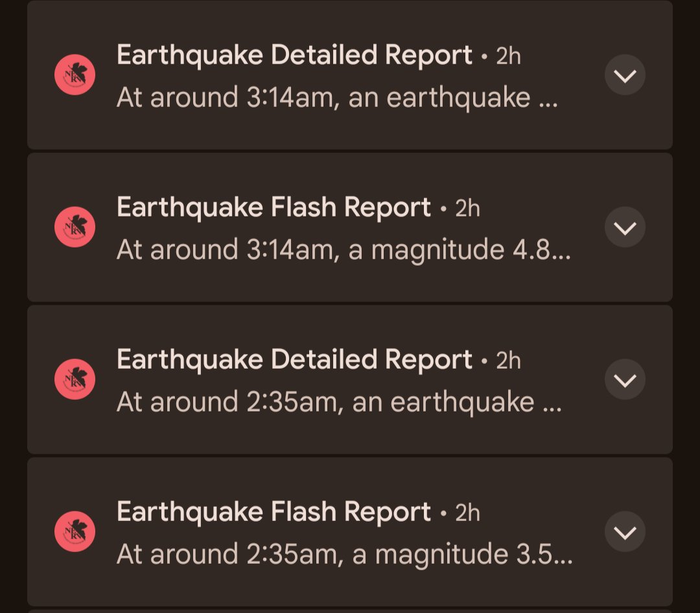Open Earthquake Detailed Report title for 3:14am quake
Image resolution: width=700 pixels, height=613 pixels.
294,56
